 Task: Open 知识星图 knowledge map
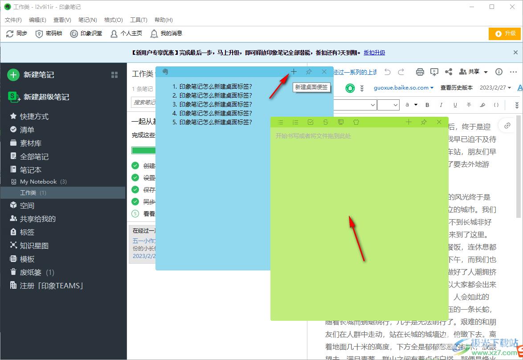pyautogui.click(x=29, y=245)
